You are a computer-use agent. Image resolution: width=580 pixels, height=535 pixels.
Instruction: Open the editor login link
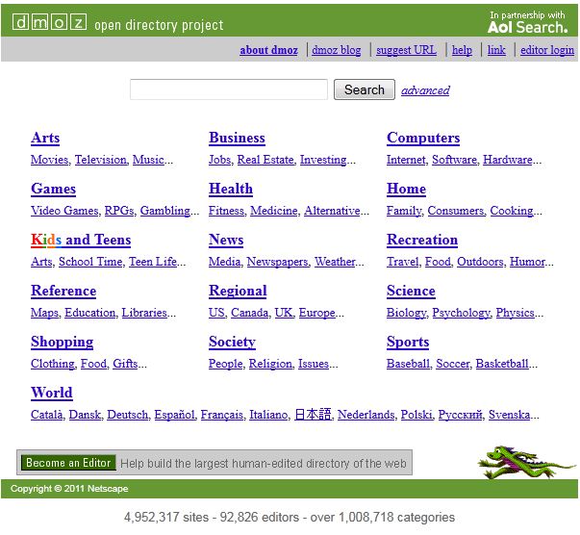(x=547, y=50)
